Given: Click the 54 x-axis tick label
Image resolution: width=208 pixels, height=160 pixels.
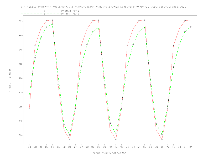Looking at the screenshot, I should coord(133,147).
